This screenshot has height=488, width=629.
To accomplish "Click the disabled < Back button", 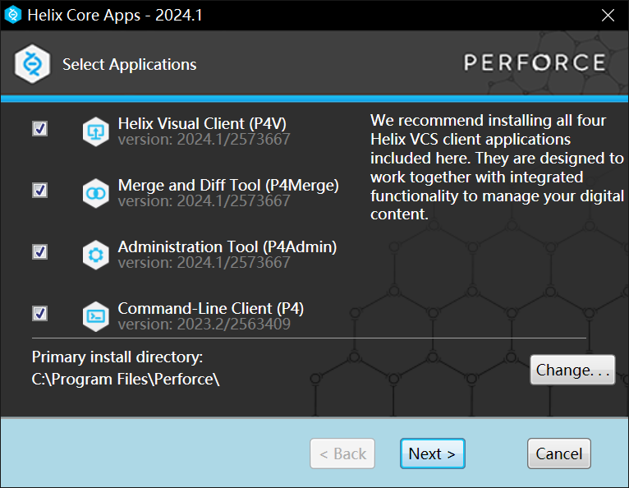I will (x=342, y=453).
